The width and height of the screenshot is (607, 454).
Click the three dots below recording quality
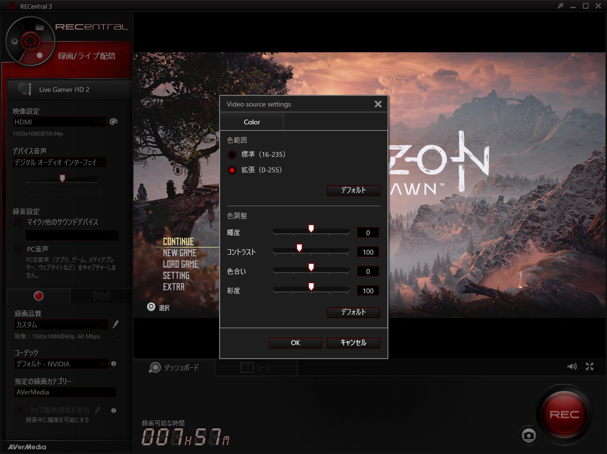[x=114, y=336]
